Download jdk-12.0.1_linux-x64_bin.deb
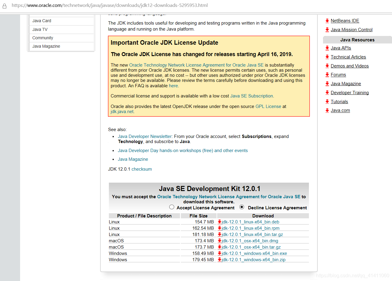Viewport: 392px width, 281px height. point(250,222)
